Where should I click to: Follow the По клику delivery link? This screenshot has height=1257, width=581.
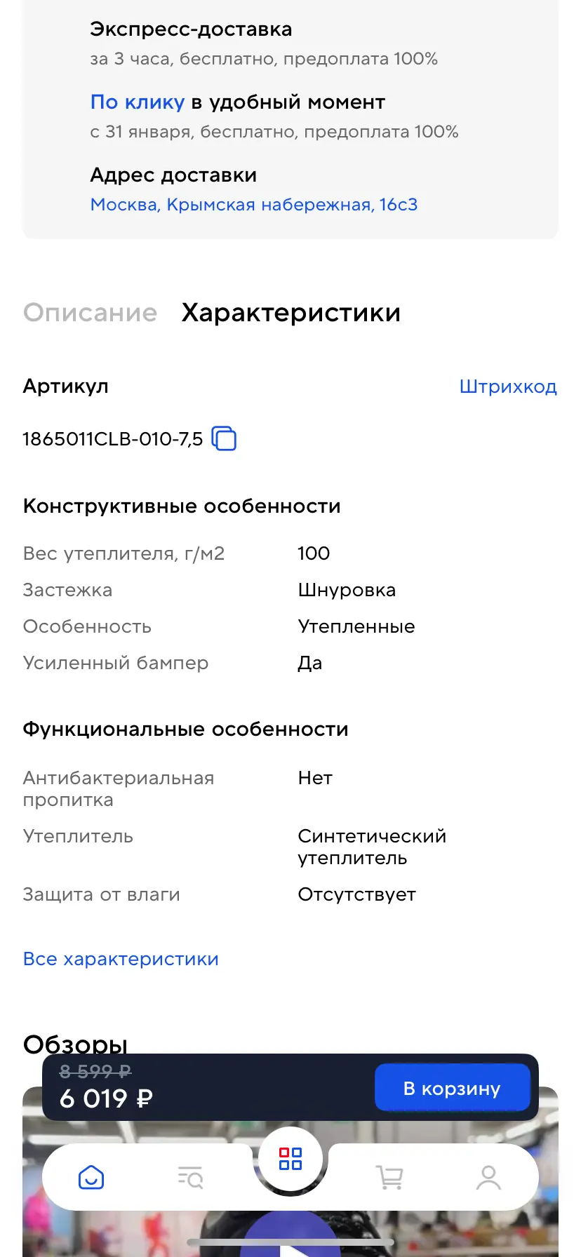[138, 102]
